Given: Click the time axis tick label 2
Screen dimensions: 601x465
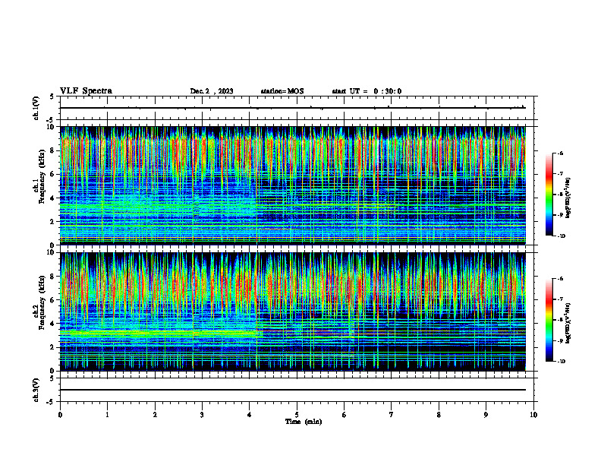Looking at the screenshot, I should pyautogui.click(x=155, y=415).
